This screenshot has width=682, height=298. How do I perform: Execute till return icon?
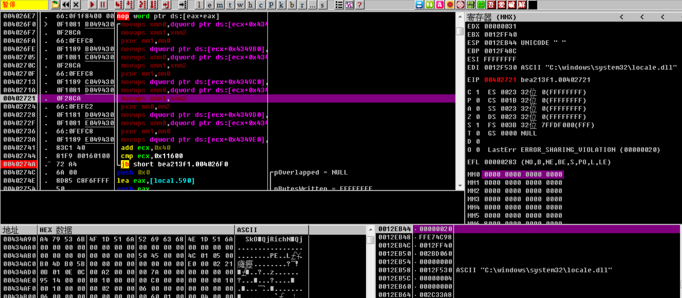(x=166, y=5)
